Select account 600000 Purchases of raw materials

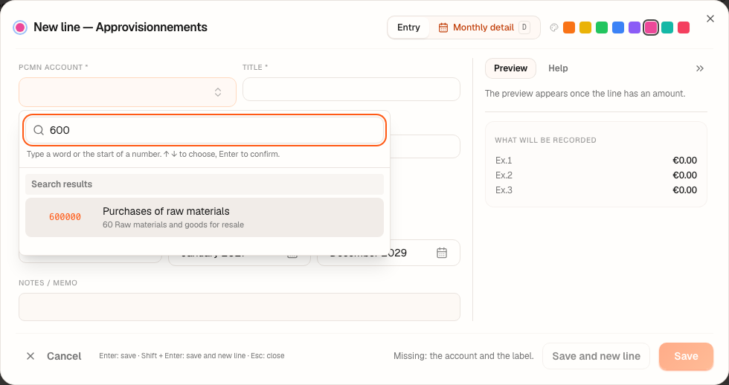205,217
